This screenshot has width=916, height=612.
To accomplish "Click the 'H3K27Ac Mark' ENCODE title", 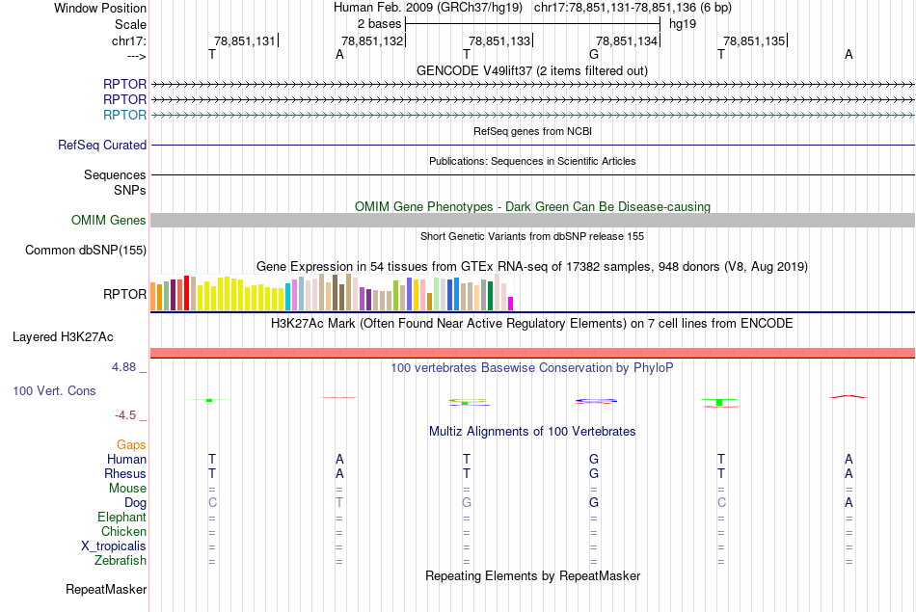I will pos(532,324).
